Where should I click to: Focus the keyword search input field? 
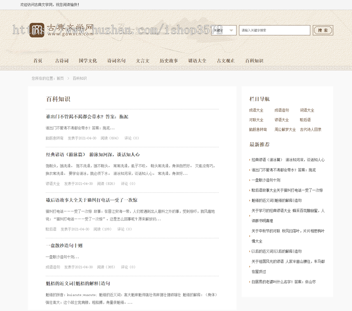tap(275, 30)
